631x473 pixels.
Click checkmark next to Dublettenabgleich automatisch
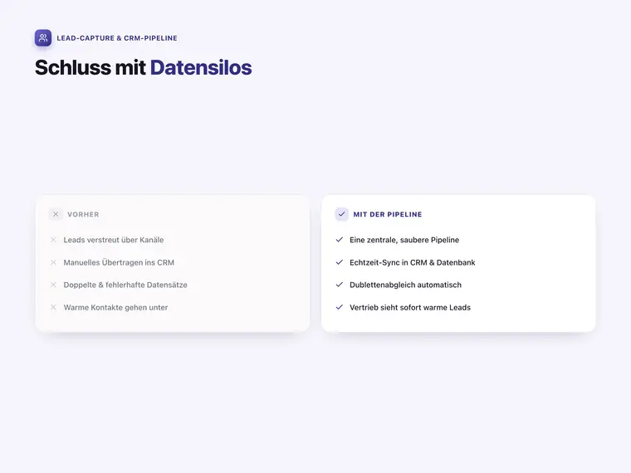tap(340, 285)
